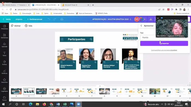This screenshot has width=191, height=107.
Task: Click the canva.com address bar
Action: click(x=85, y=9)
